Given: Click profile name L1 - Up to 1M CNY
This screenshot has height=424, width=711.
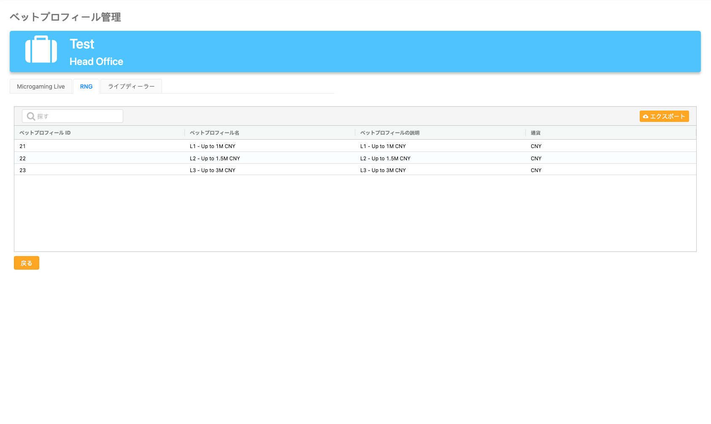Looking at the screenshot, I should tap(213, 146).
